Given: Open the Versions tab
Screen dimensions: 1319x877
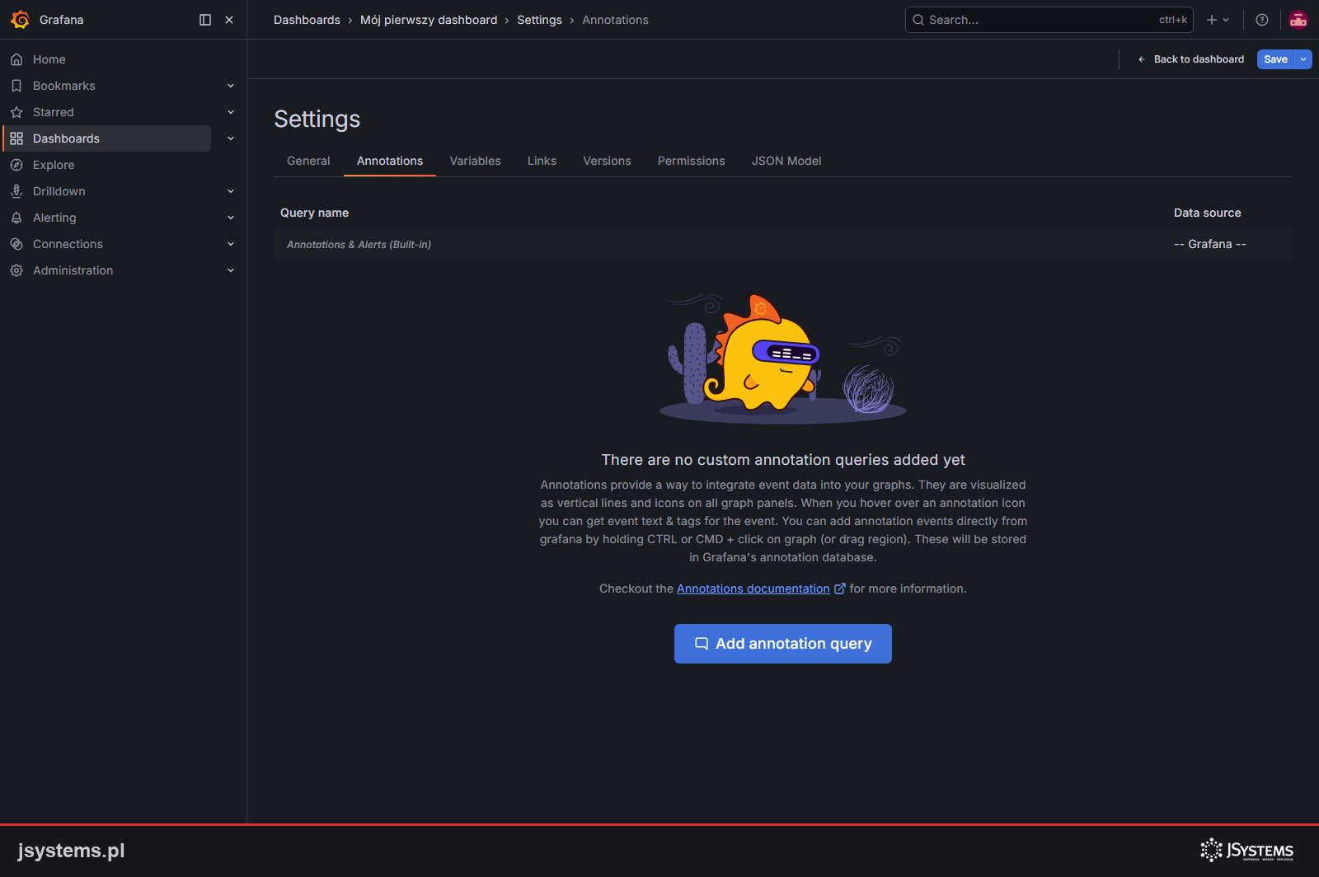Looking at the screenshot, I should (x=607, y=161).
